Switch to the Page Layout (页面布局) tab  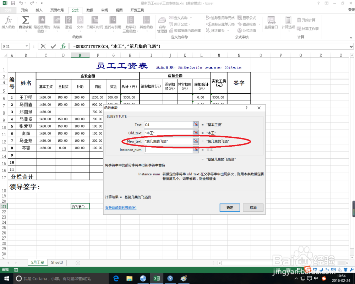(x=57, y=10)
